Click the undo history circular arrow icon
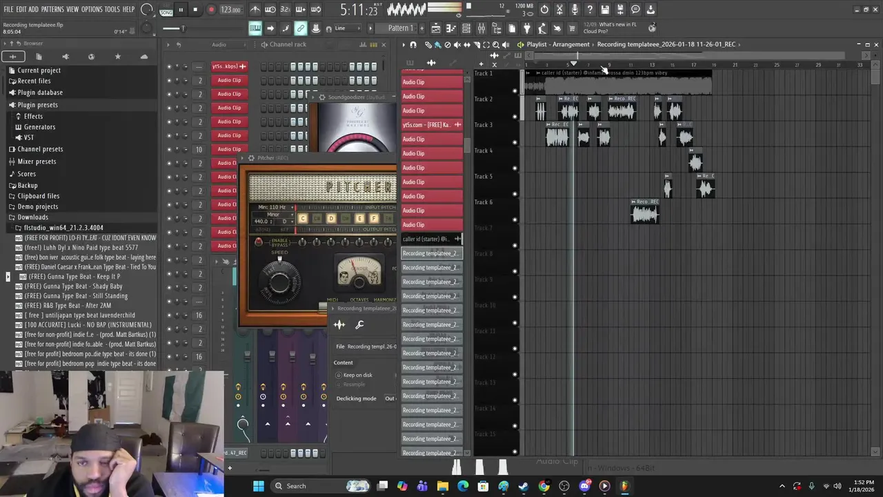This screenshot has height=497, width=883. (x=544, y=10)
